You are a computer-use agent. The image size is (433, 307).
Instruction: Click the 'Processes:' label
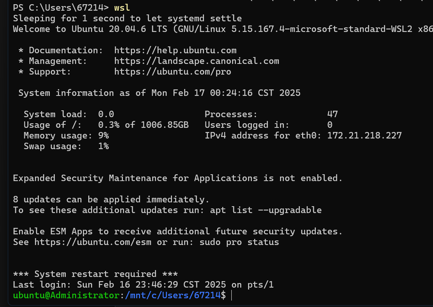(x=231, y=114)
